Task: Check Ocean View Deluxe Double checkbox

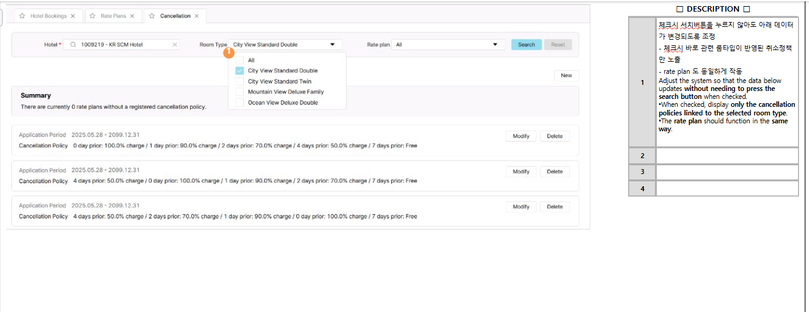Action: coord(240,103)
